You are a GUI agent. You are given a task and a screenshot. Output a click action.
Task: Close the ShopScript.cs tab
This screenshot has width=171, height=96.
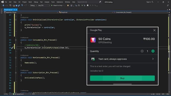click(16, 10)
